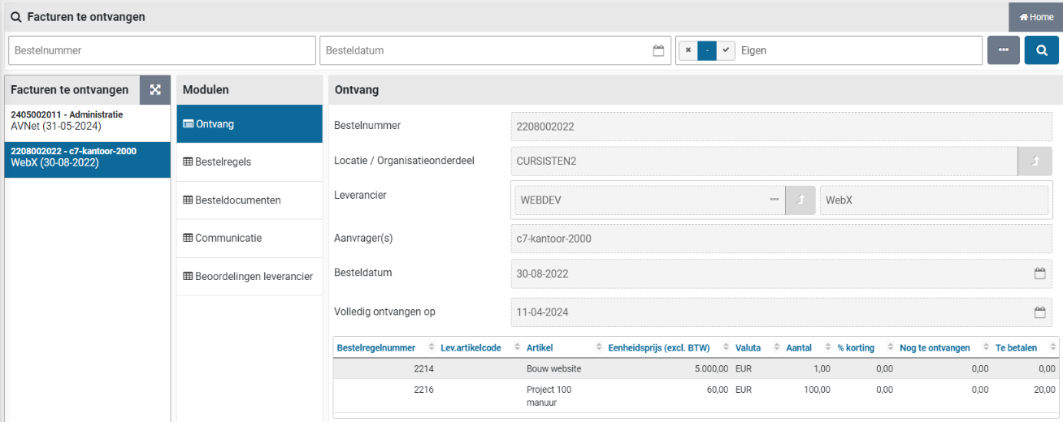Open the Bestelregels module

pos(223,162)
